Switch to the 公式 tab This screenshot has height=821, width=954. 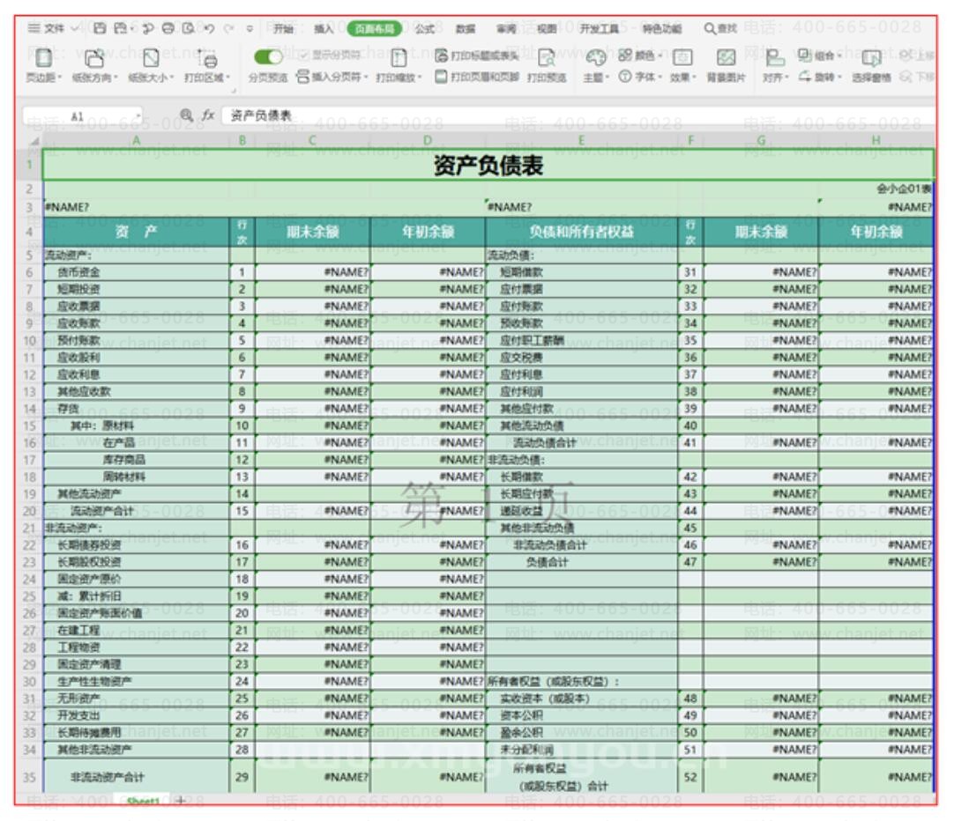425,28
